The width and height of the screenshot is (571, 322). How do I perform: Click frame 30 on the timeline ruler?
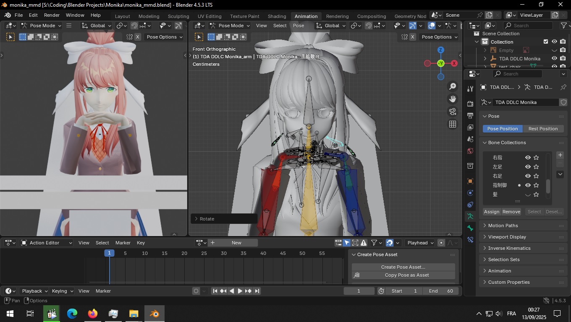224,253
